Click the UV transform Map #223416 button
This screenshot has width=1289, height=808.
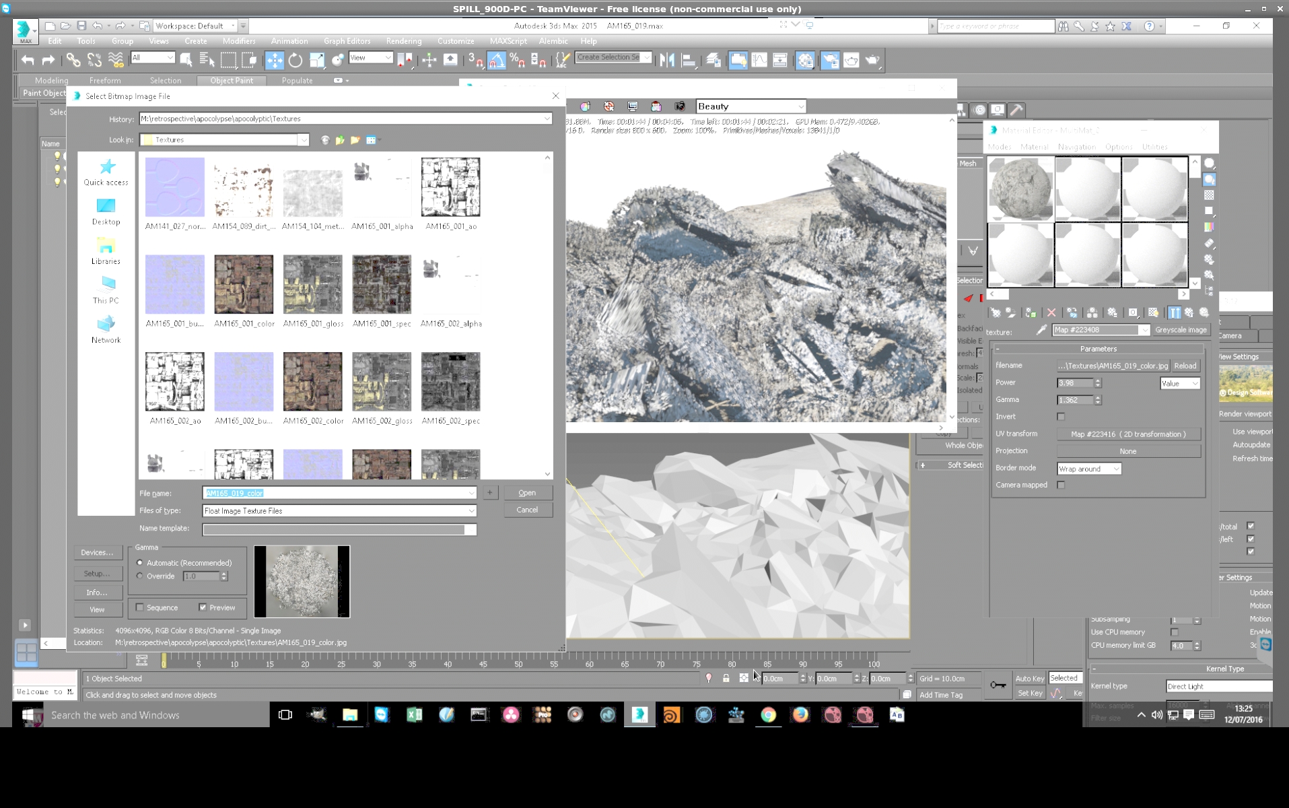click(x=1128, y=434)
